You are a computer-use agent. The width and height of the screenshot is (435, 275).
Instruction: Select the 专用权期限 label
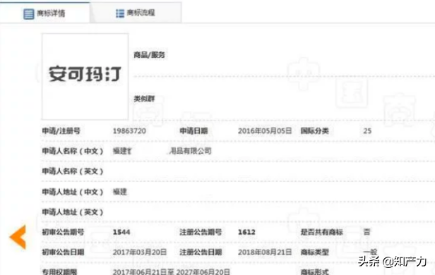(59, 271)
